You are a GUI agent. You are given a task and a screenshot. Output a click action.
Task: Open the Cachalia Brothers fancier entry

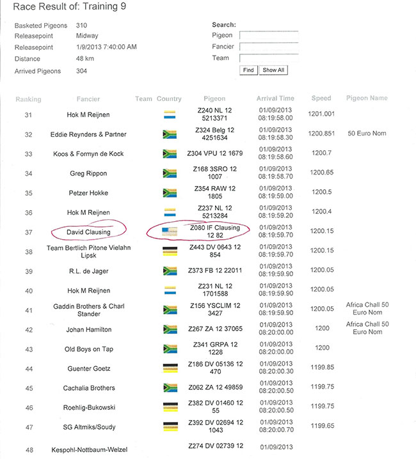point(88,388)
